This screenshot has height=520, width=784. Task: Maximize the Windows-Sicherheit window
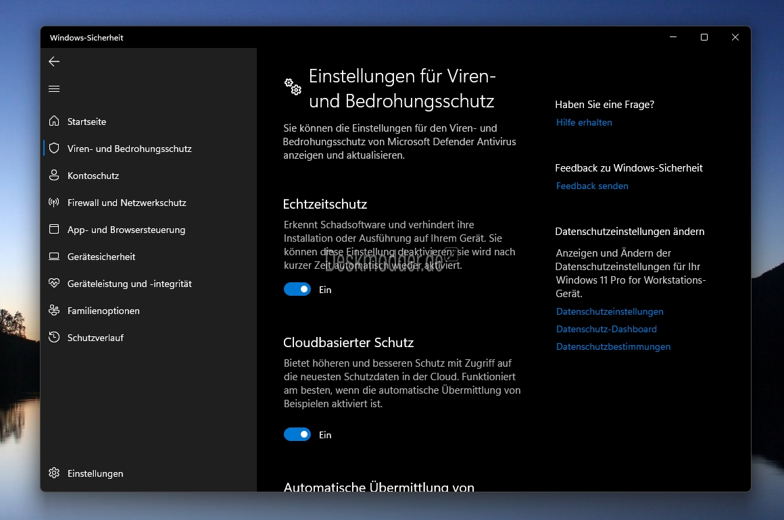tap(704, 37)
